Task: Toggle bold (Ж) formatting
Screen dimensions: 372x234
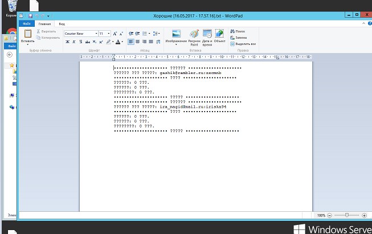Action: coord(67,42)
